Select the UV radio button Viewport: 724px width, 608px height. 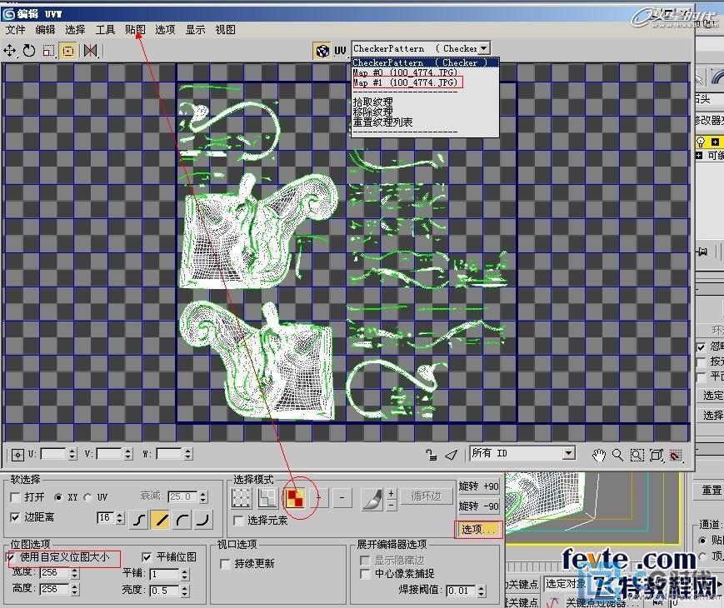tap(87, 497)
